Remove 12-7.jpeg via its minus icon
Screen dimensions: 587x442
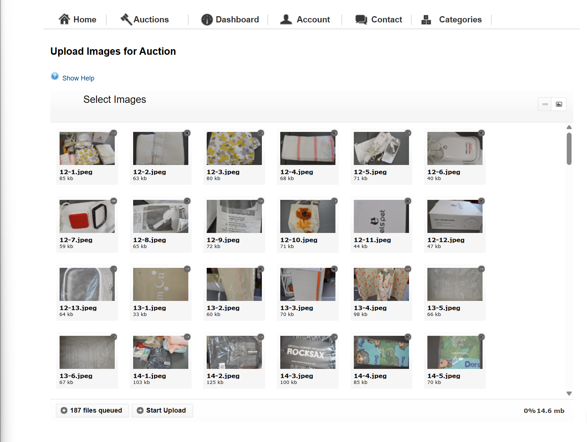tap(114, 201)
